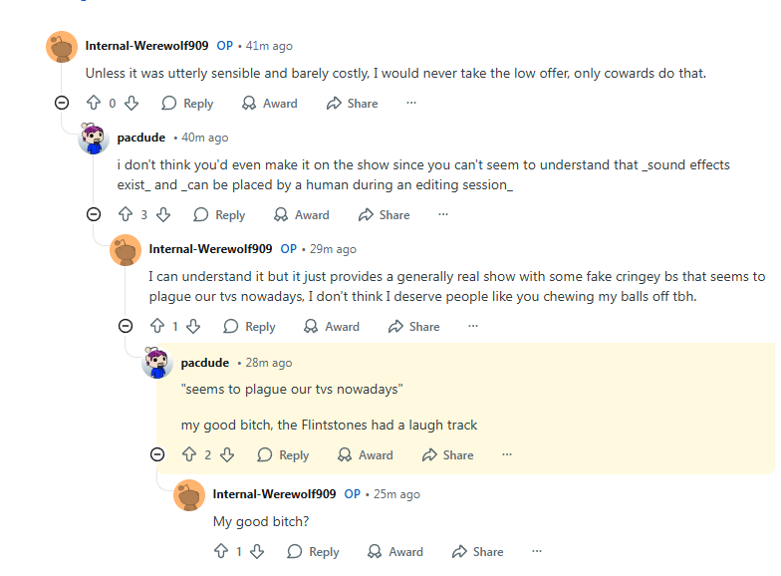Open pacdude username link at 28m ago
Screen dimensions: 781x576
point(205,363)
